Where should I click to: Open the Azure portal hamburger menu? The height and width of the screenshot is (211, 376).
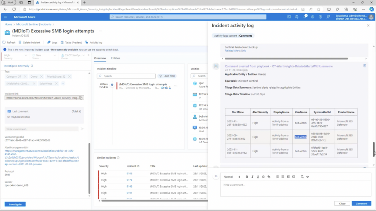coord(5,17)
